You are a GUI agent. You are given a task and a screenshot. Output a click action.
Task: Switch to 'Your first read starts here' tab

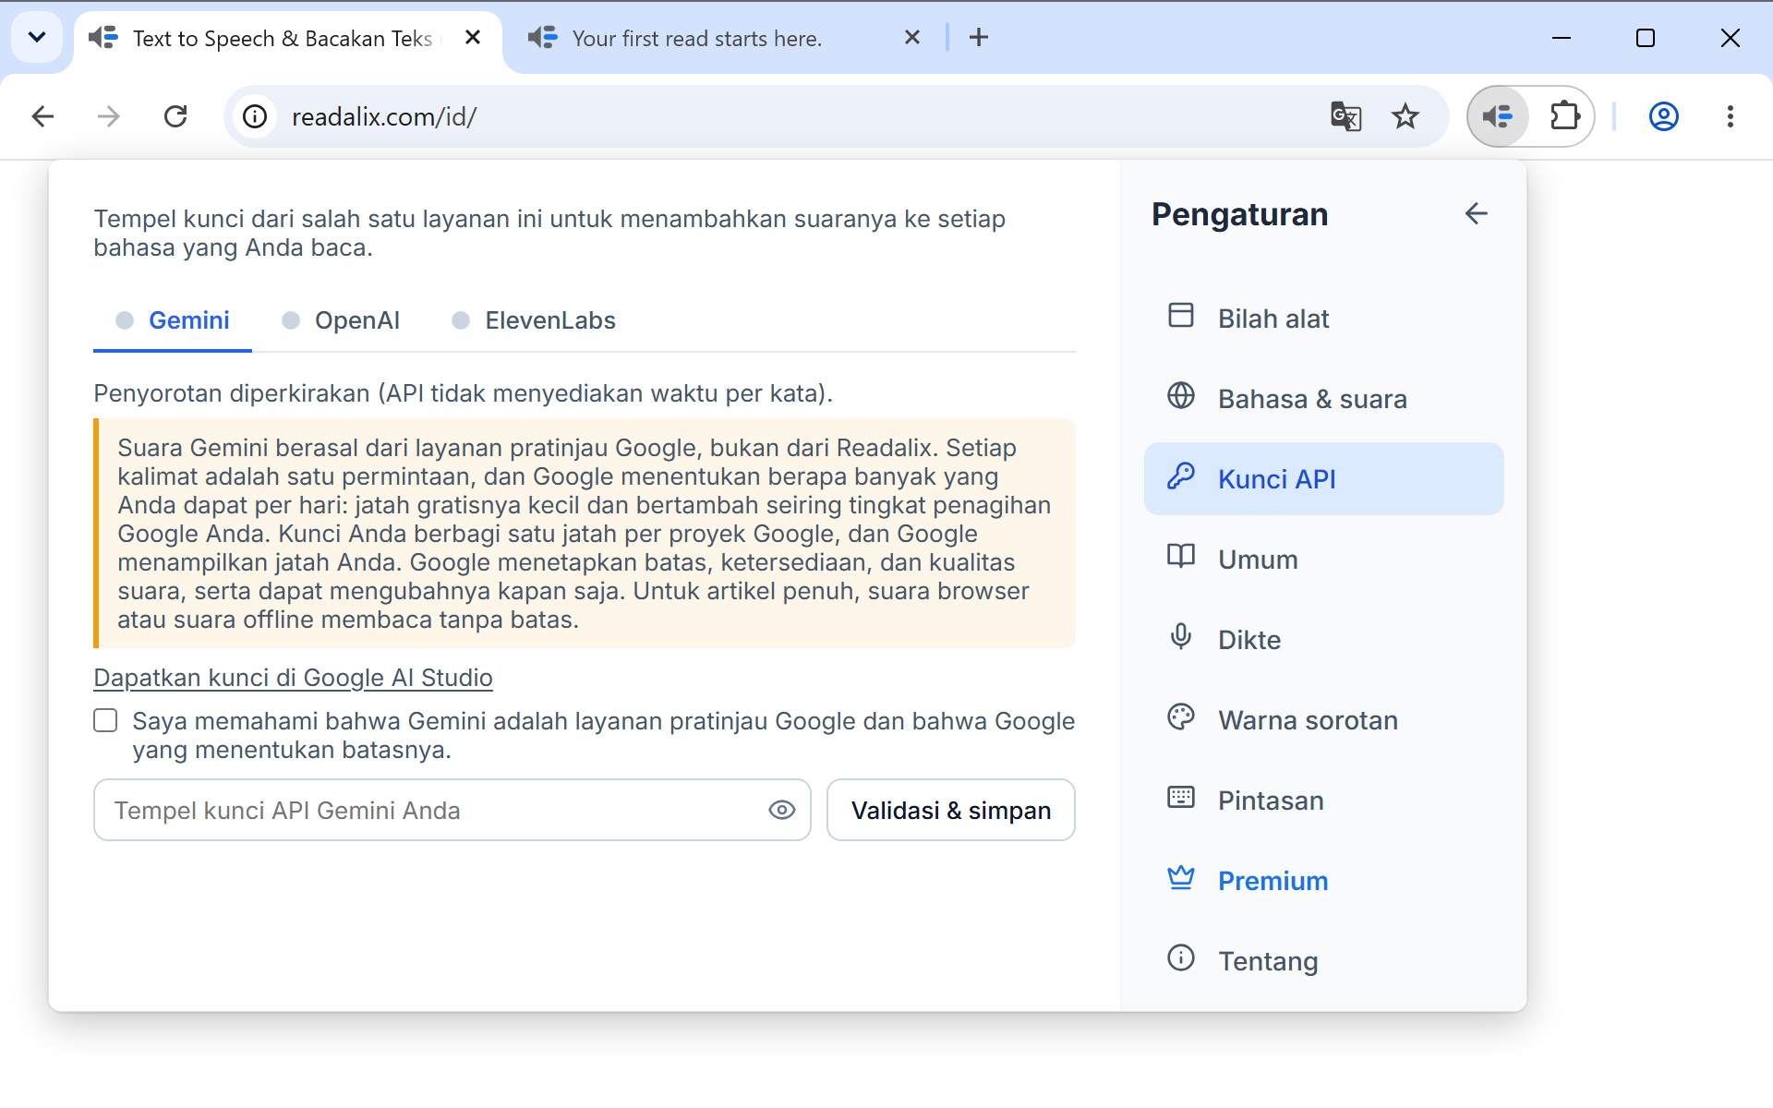coord(696,39)
